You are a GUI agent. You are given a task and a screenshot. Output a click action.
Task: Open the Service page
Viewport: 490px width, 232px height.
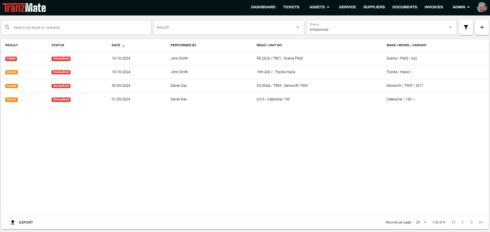[348, 7]
